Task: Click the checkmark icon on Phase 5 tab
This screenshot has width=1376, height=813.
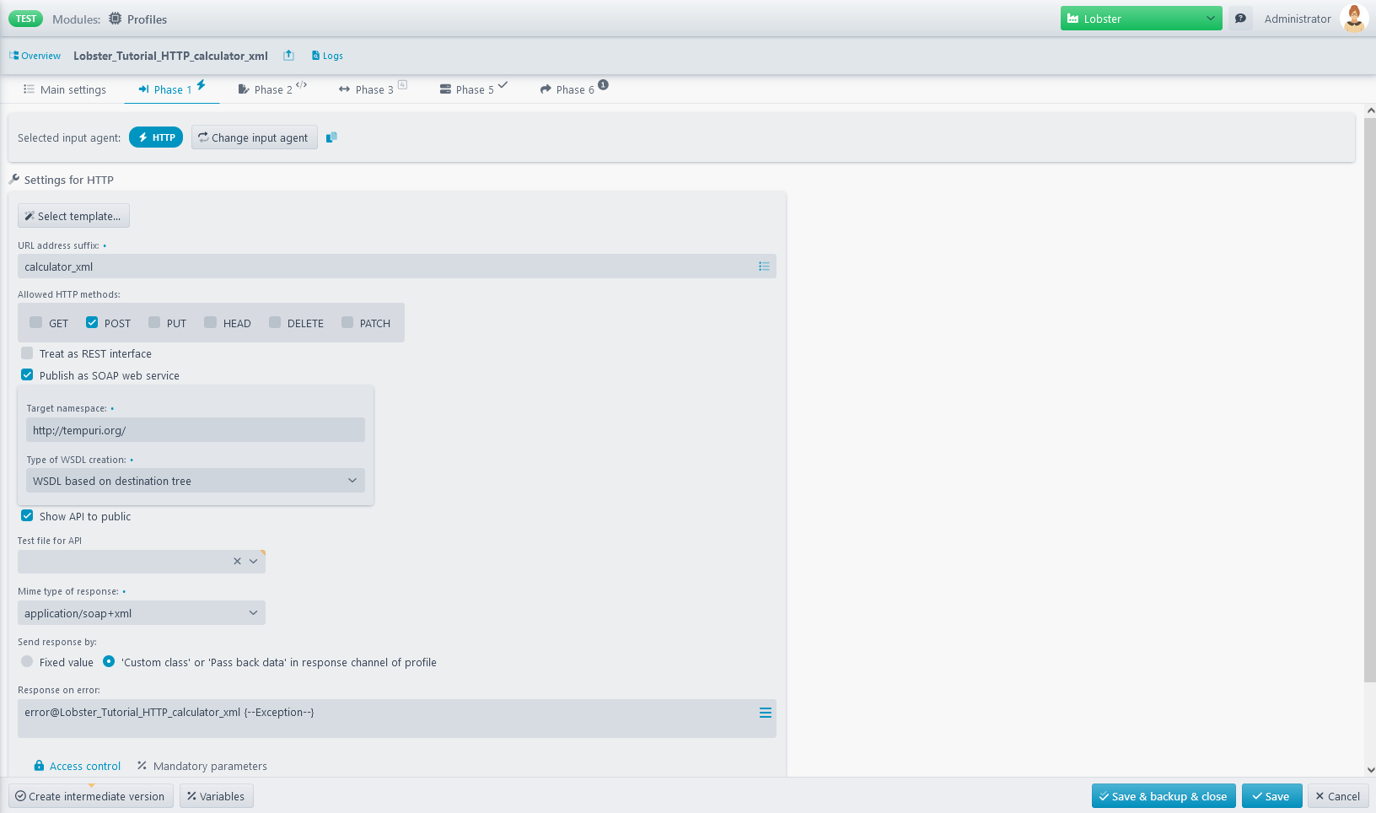Action: (x=503, y=84)
